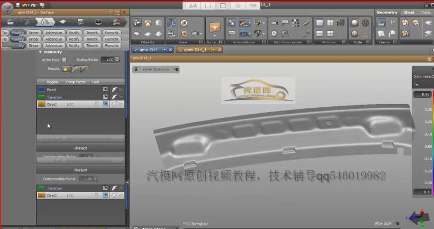The width and height of the screenshot is (434, 229).
Task: Select the arrow cursor tool in Annotations
Action: (231, 23)
